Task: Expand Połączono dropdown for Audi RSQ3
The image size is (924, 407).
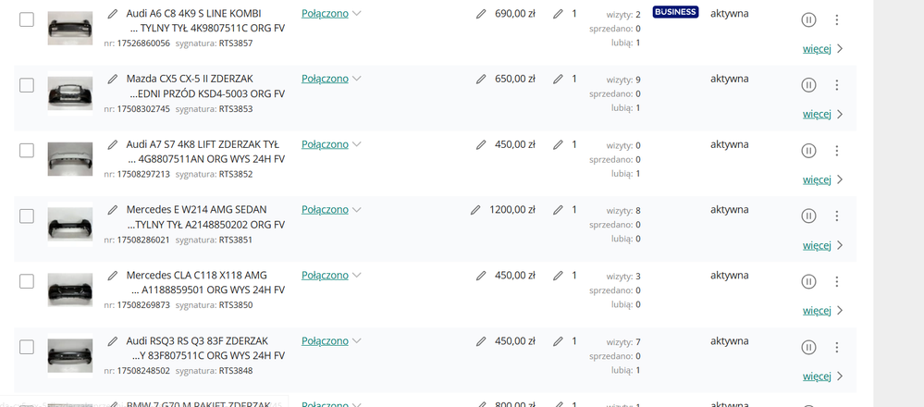Action: pos(331,340)
